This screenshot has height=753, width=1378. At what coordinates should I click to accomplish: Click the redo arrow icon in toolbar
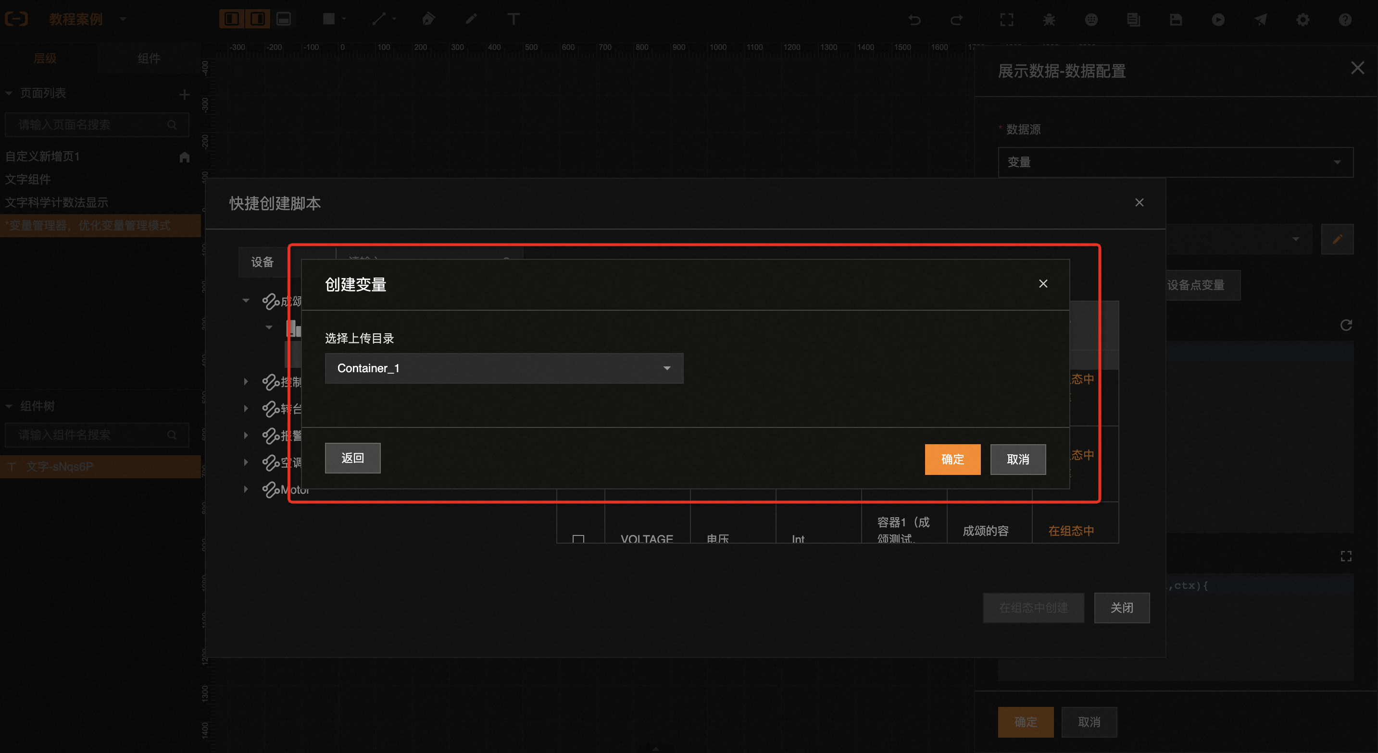pyautogui.click(x=956, y=20)
